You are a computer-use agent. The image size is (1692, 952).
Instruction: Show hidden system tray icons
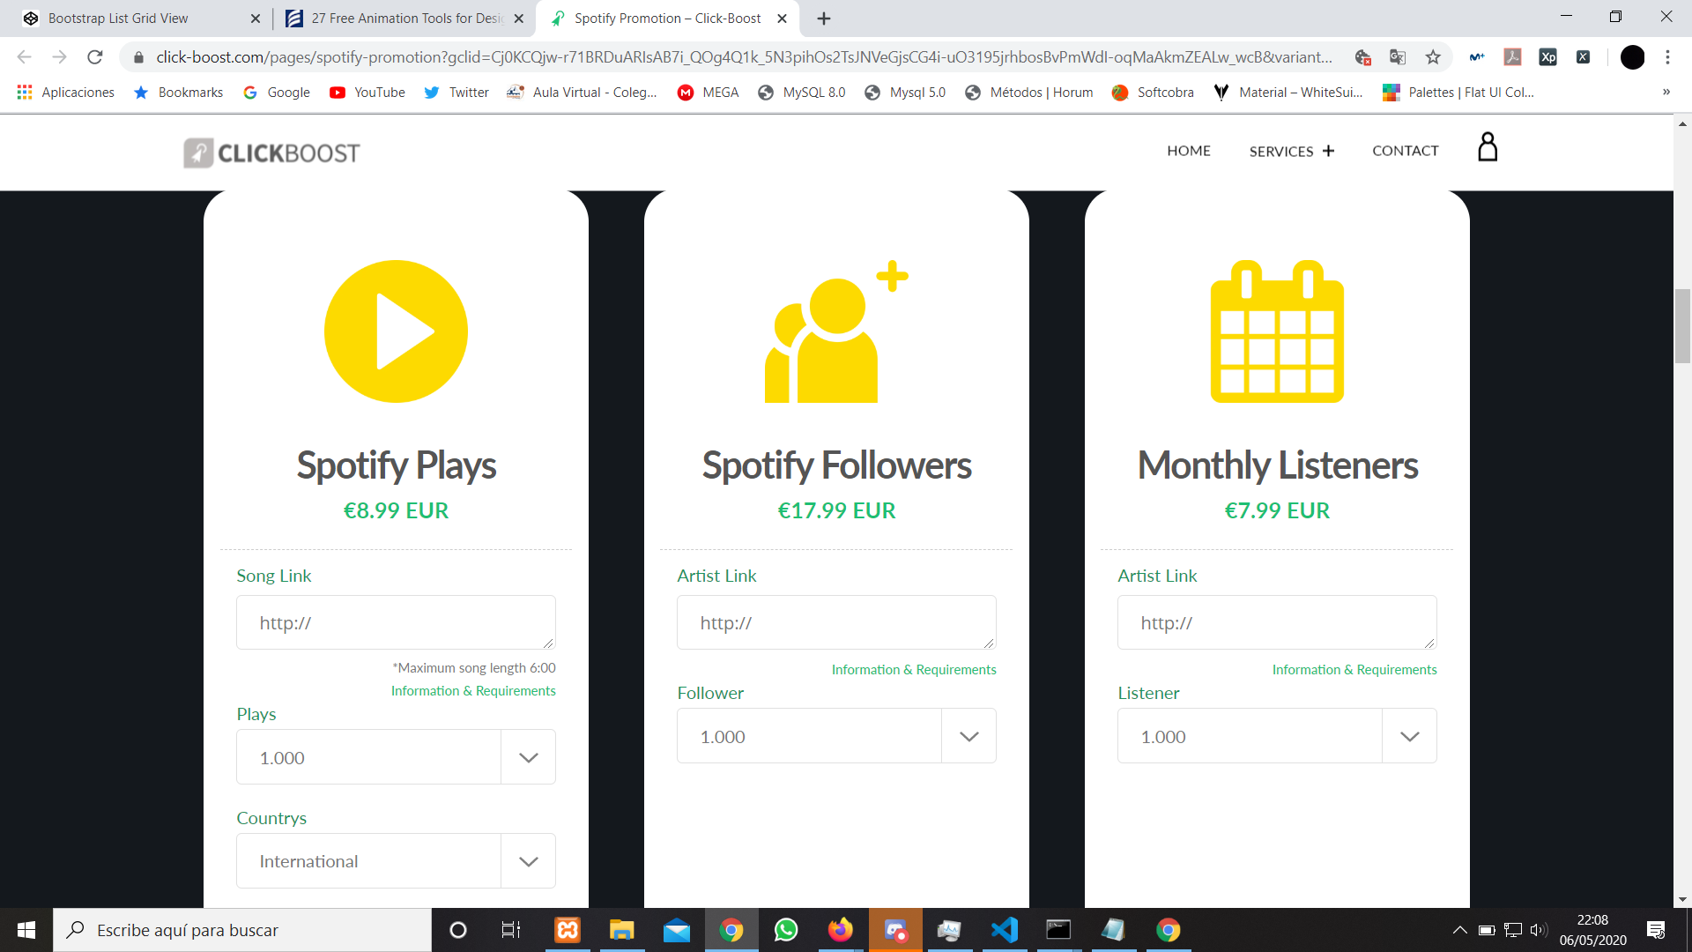[x=1459, y=930]
